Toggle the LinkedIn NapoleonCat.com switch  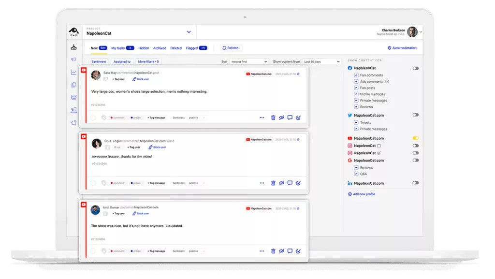coord(415,183)
